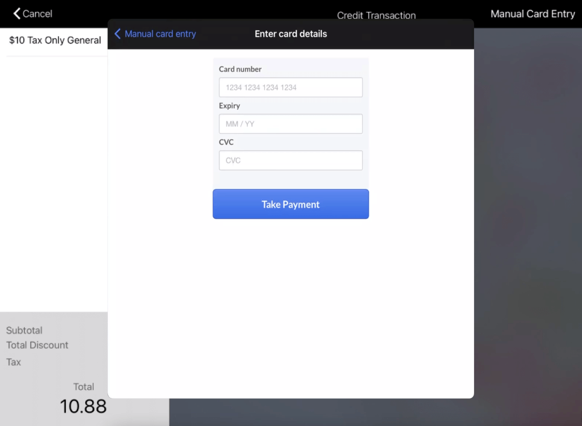Viewport: 582px width, 426px height.
Task: Click the blue back arrow for Manual card entry
Action: [x=118, y=33]
